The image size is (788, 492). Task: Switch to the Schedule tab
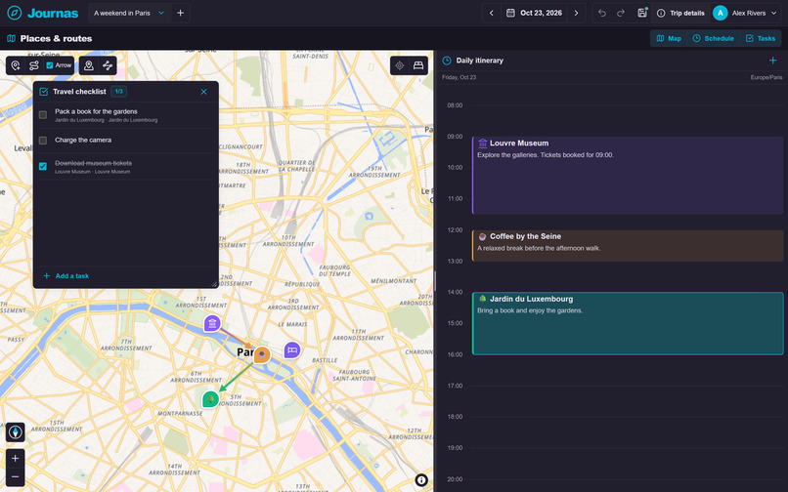click(x=713, y=38)
